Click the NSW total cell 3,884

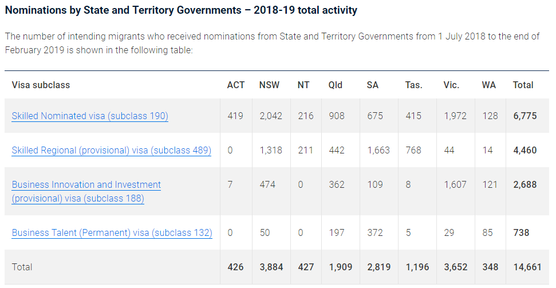click(x=272, y=267)
